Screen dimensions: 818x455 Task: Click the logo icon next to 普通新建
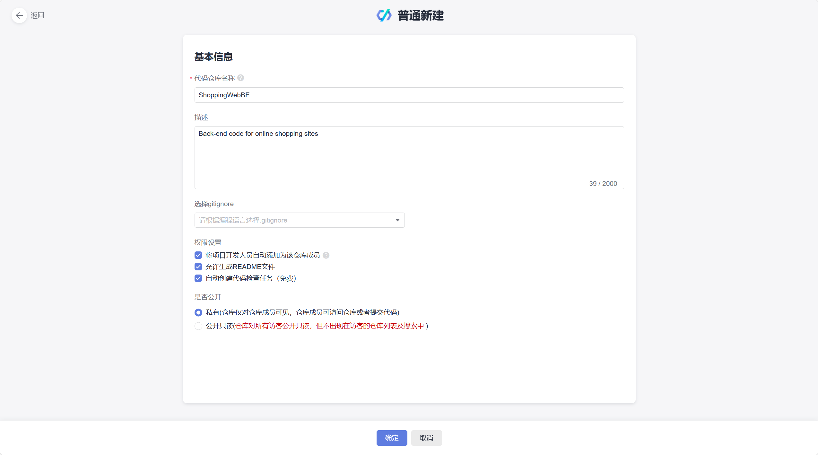[384, 15]
